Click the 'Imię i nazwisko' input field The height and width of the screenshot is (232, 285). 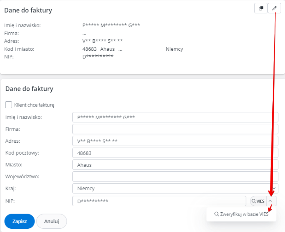(x=175, y=117)
